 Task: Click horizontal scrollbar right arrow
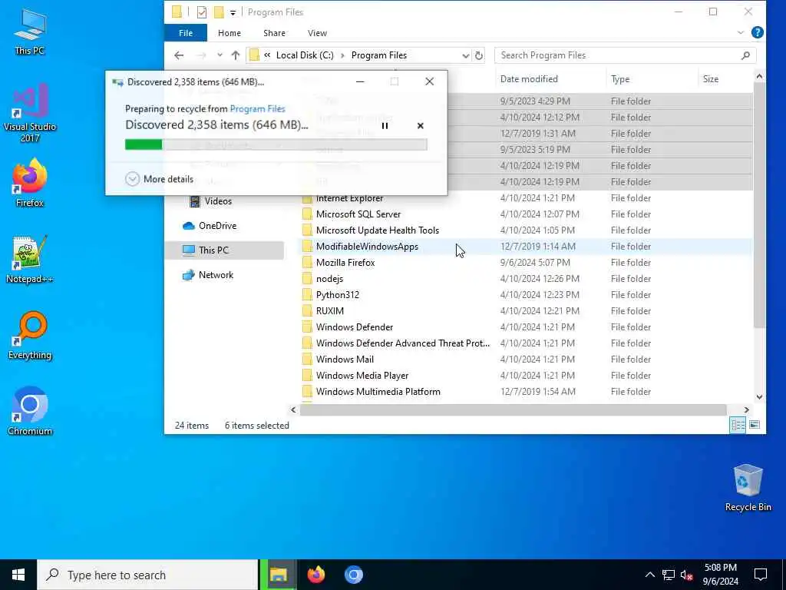point(746,410)
